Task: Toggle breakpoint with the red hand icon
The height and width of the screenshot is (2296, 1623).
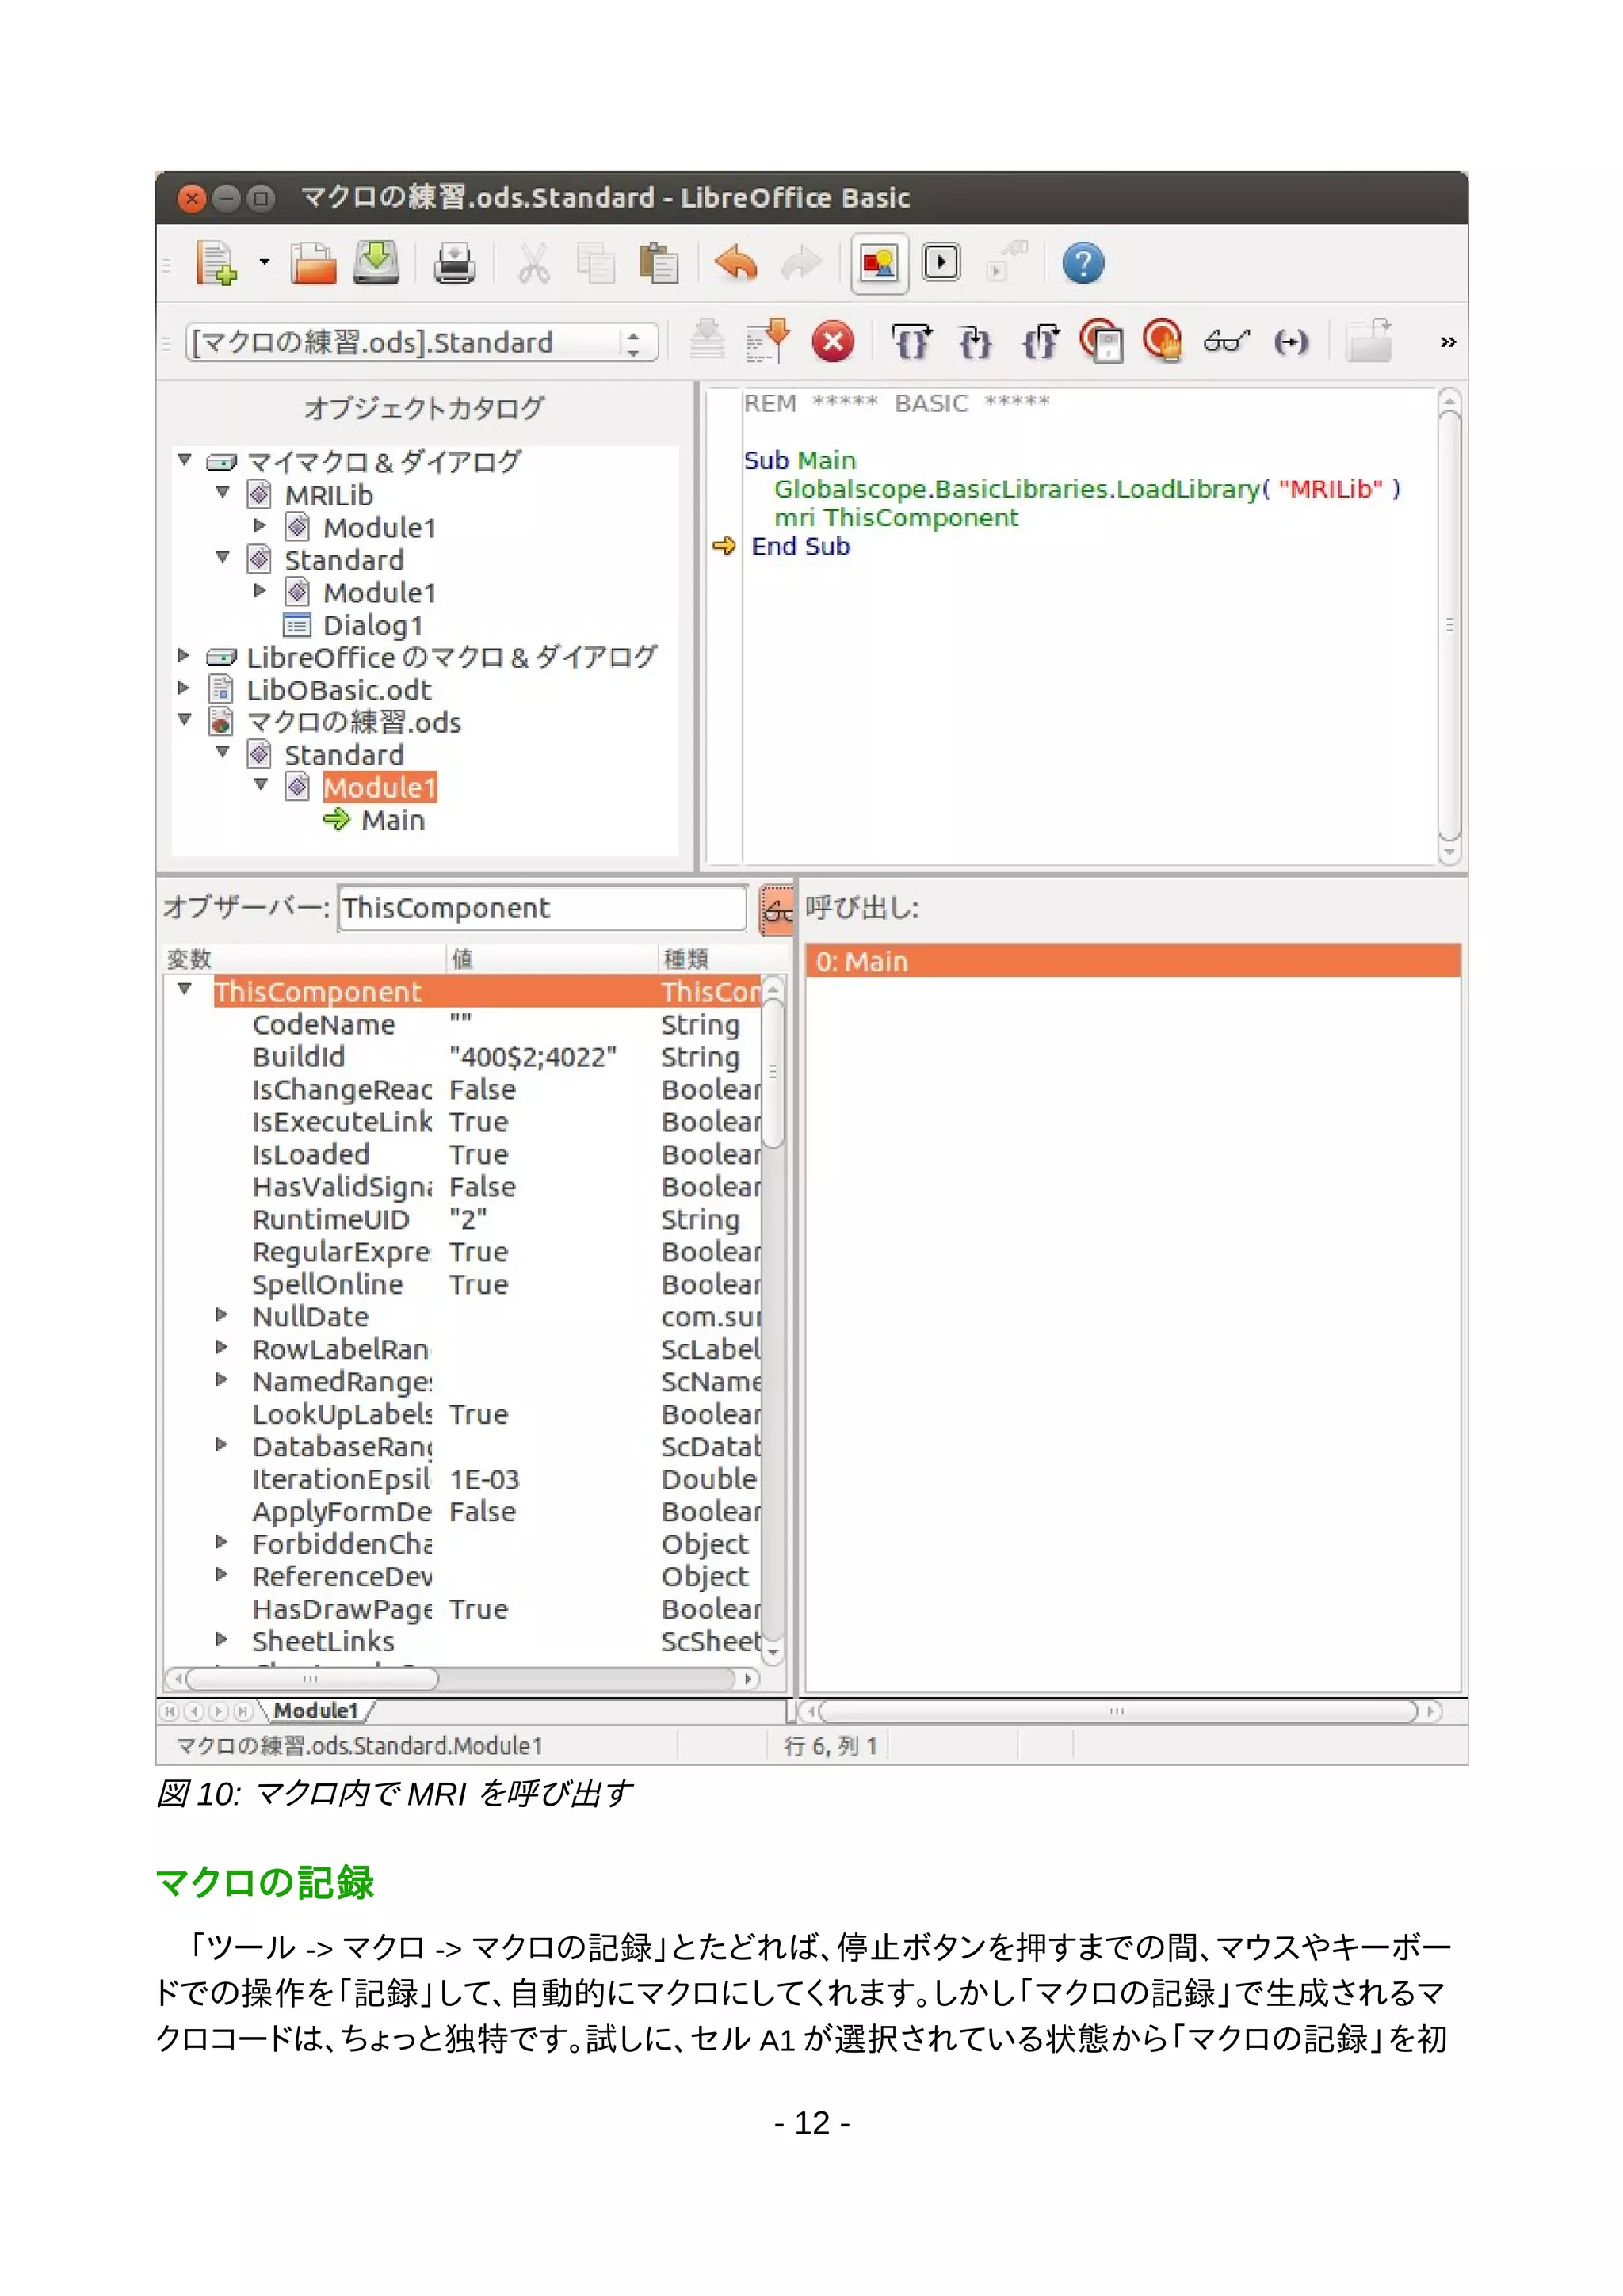Action: coord(1163,341)
